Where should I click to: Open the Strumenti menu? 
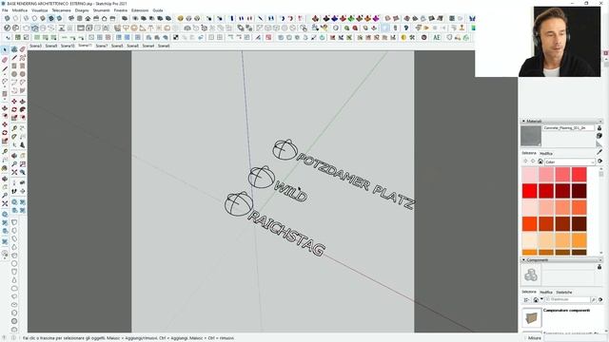(102, 10)
